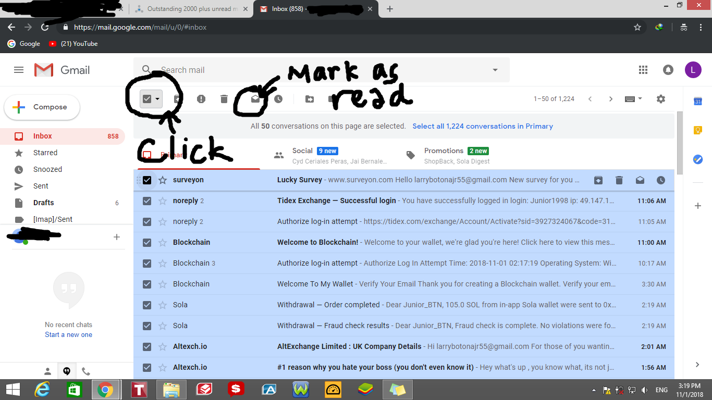
Task: Mark the surveyon row as read
Action: 640,180
